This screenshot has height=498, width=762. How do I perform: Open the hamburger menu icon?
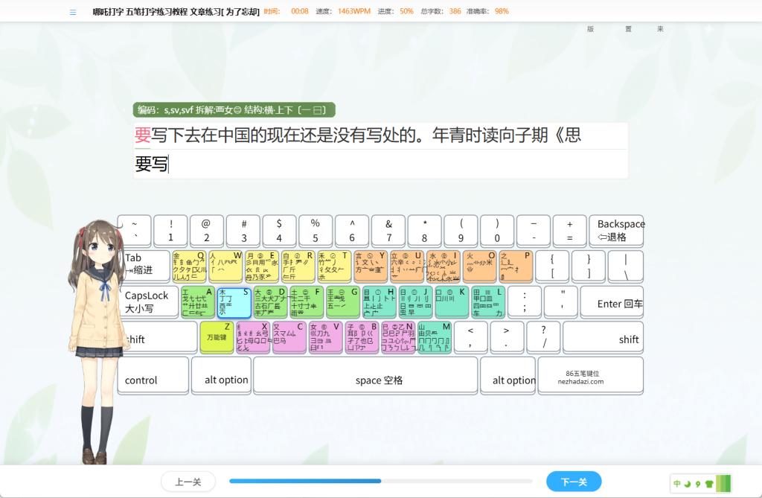click(x=73, y=12)
